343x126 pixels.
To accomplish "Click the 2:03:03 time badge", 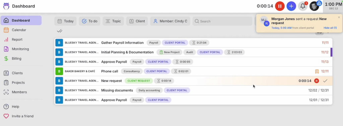I will point(234,52).
